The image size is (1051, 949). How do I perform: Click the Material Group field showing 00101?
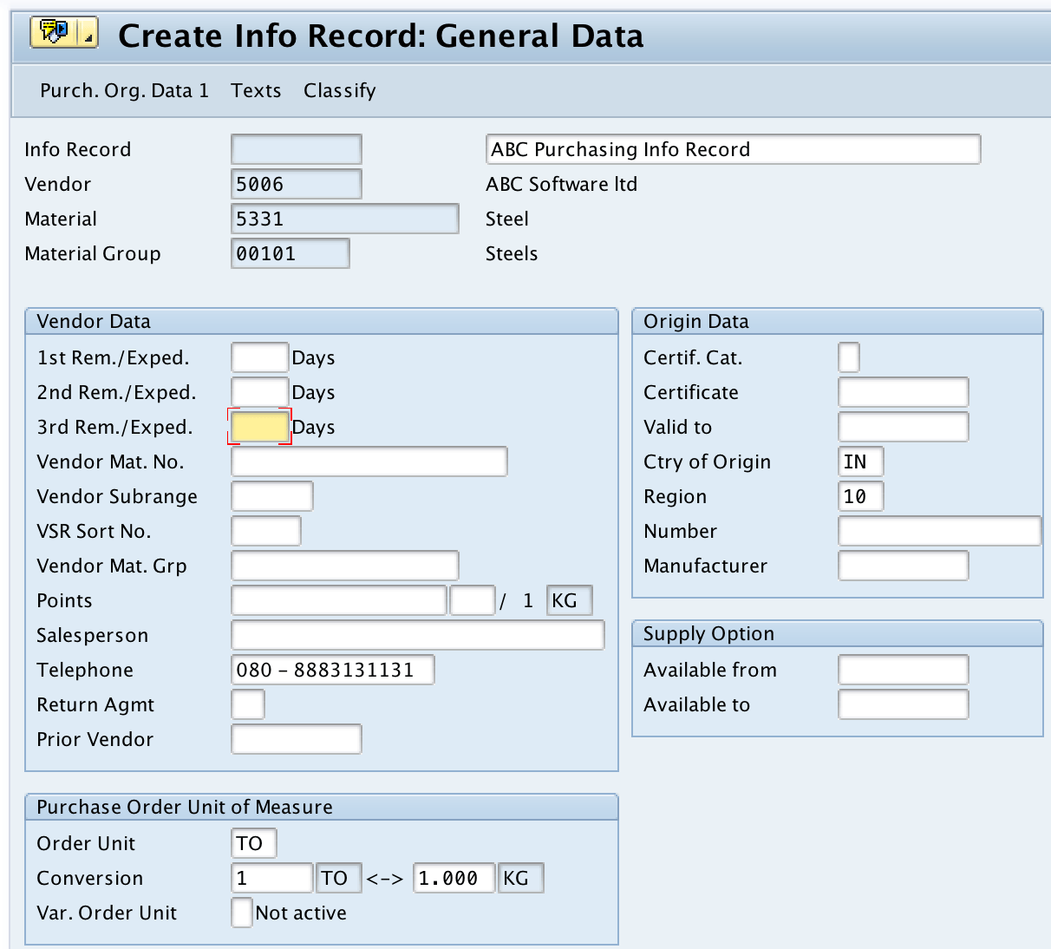[x=290, y=253]
